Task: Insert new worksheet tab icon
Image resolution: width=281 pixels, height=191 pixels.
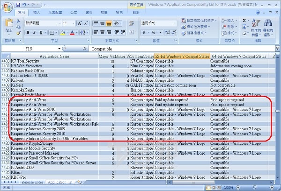Action: coord(79,182)
